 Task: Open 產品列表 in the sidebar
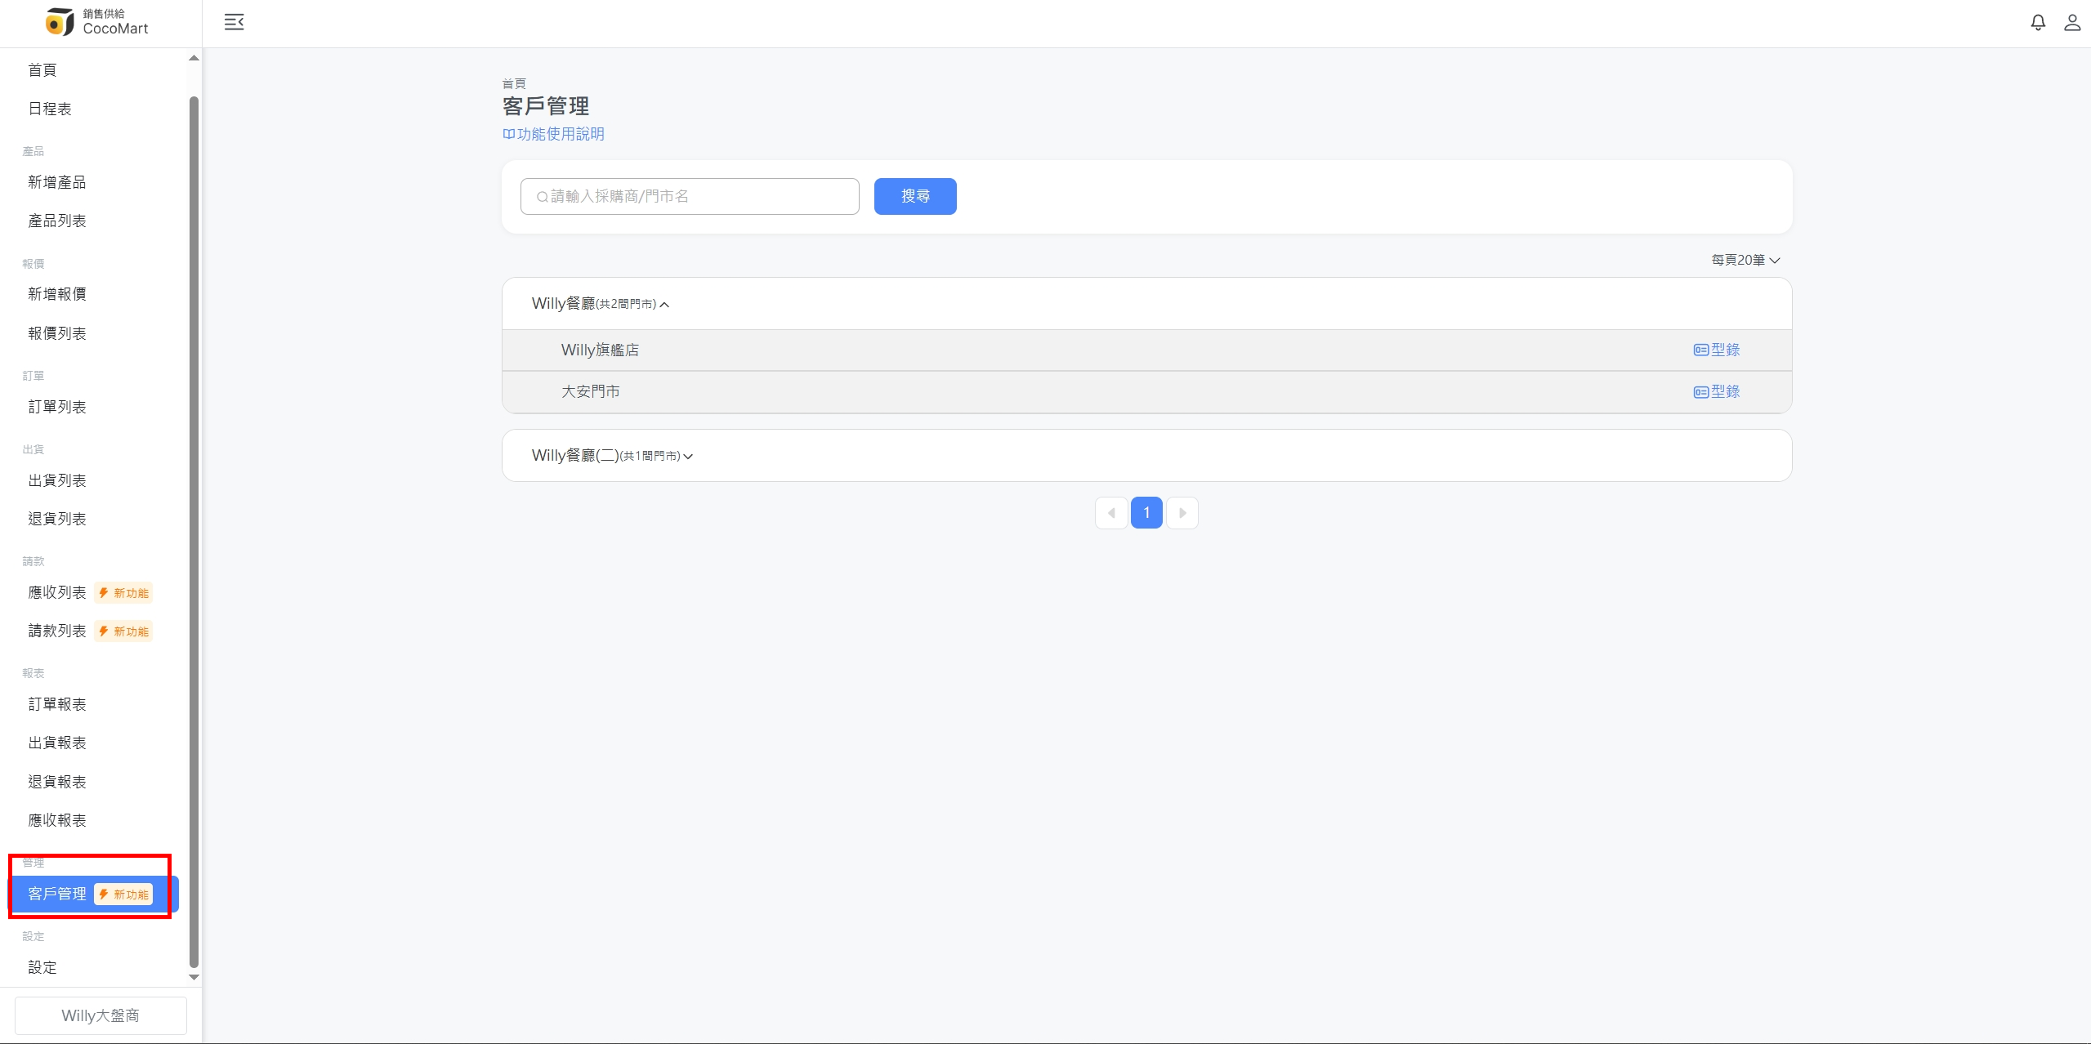pos(57,221)
